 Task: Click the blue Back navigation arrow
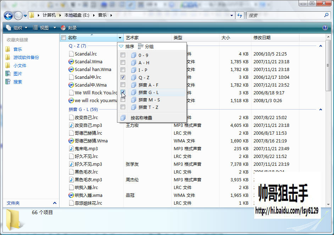(x=8, y=16)
